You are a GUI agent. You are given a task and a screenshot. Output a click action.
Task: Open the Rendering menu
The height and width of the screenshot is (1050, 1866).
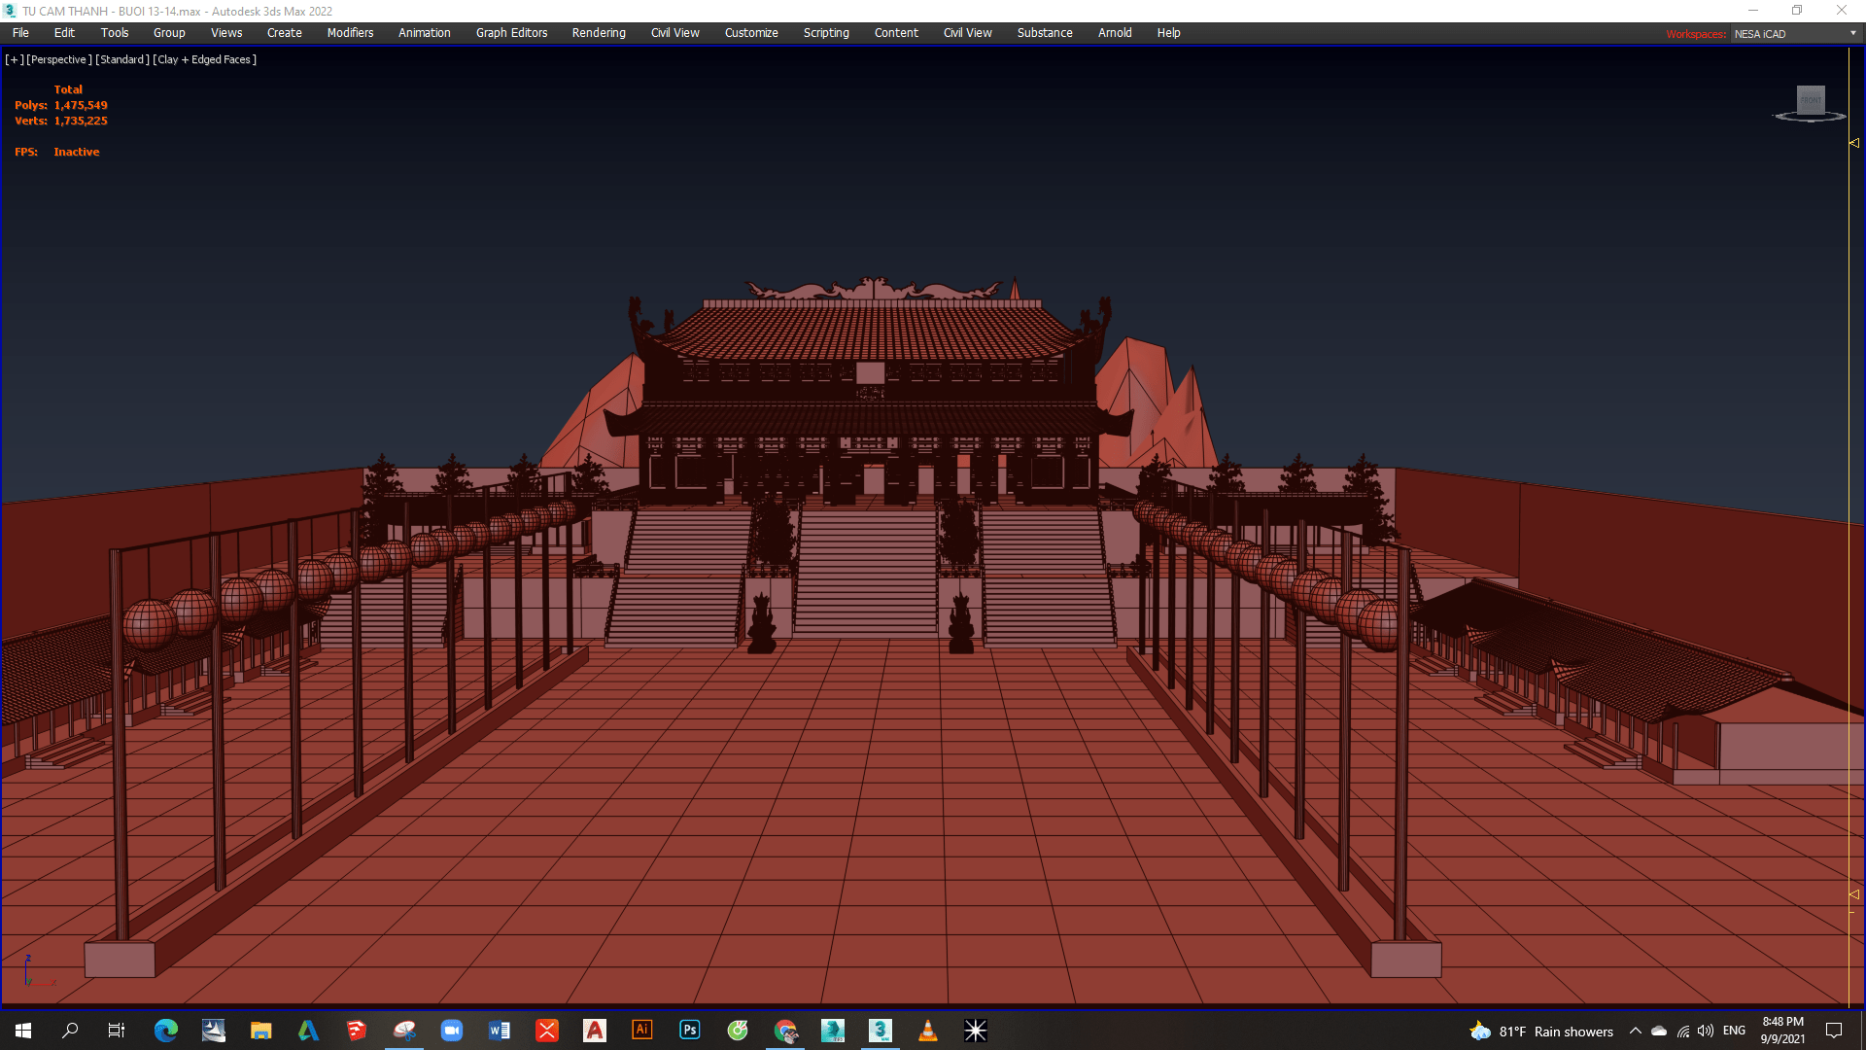pos(599,33)
